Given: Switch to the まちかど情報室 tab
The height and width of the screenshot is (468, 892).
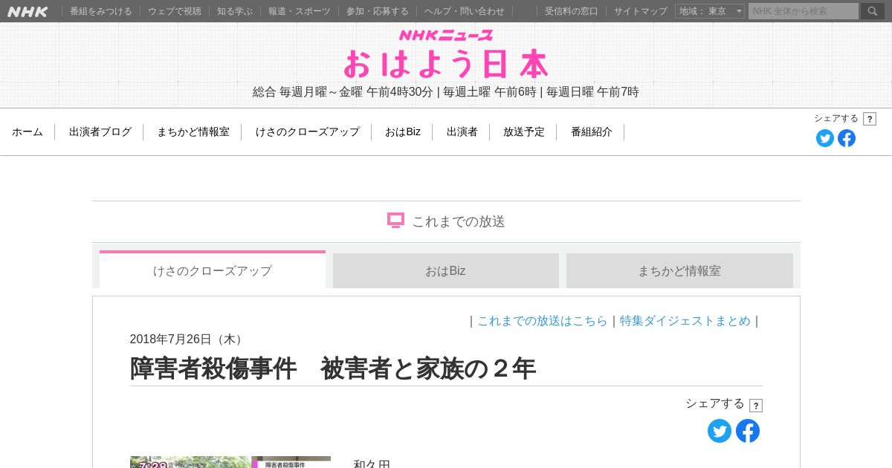Looking at the screenshot, I should coord(679,270).
